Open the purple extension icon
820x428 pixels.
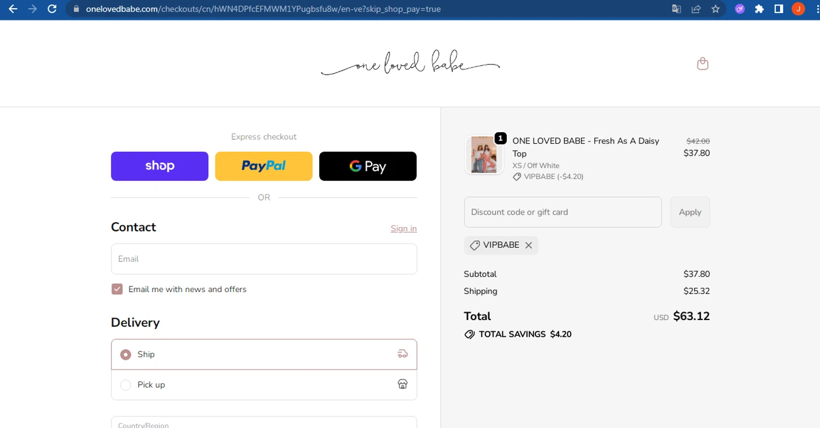tap(740, 9)
